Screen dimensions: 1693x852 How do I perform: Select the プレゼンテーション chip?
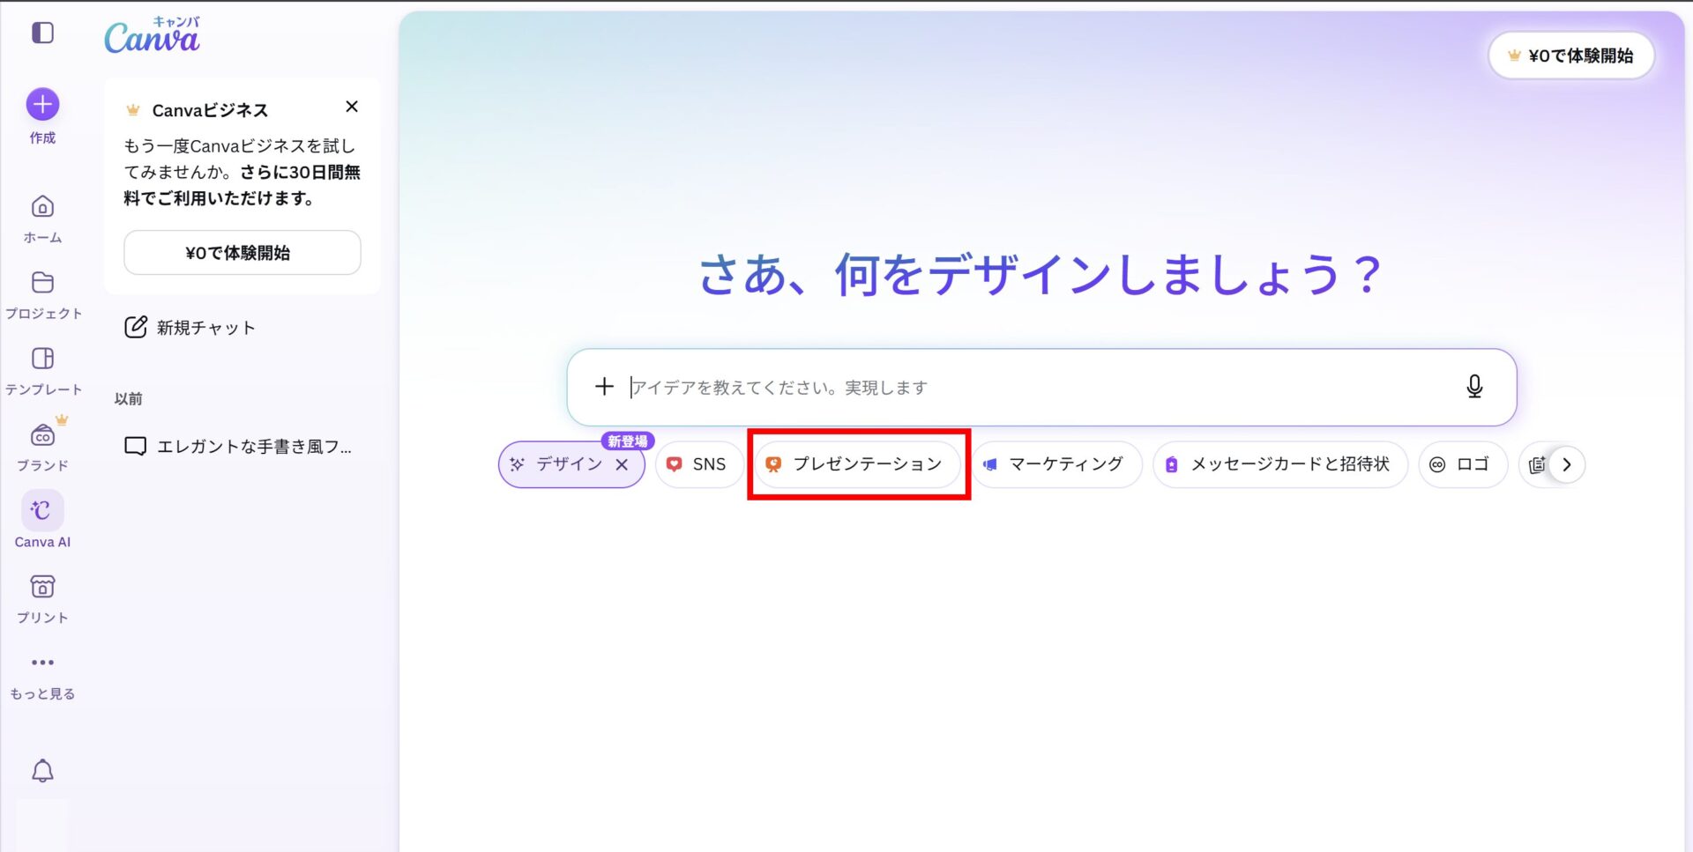pyautogui.click(x=857, y=464)
